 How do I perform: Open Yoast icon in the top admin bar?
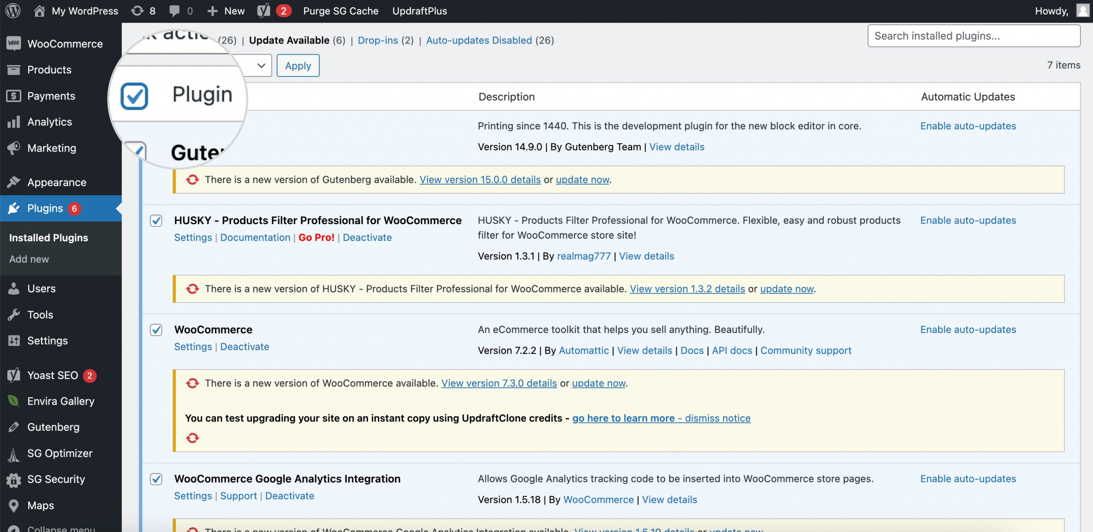(264, 11)
